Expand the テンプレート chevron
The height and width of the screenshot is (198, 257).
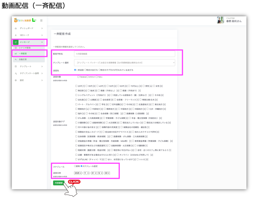[x=42, y=66]
